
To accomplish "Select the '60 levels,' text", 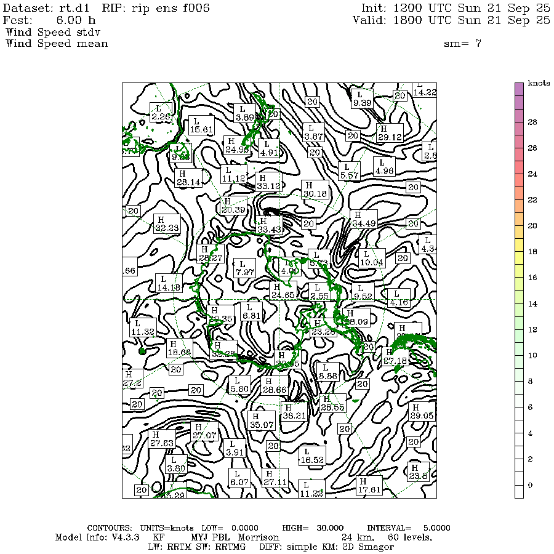I will pyautogui.click(x=410, y=537).
